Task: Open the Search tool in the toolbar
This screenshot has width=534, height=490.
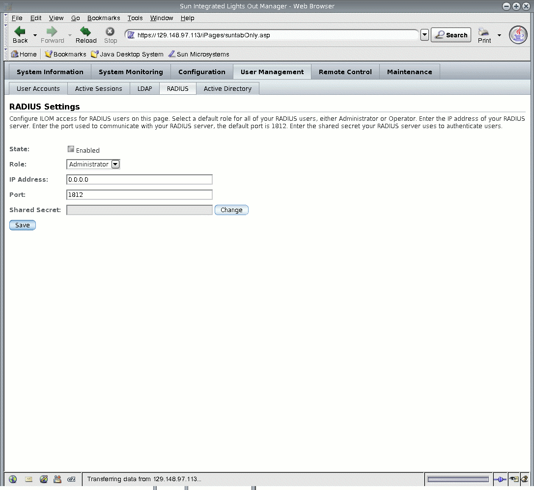Action: 450,35
